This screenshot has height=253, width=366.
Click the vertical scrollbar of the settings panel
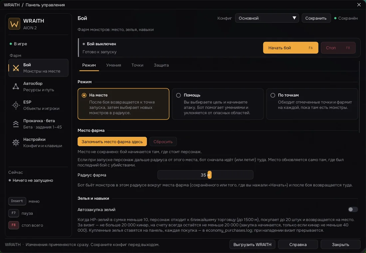tap(359, 97)
